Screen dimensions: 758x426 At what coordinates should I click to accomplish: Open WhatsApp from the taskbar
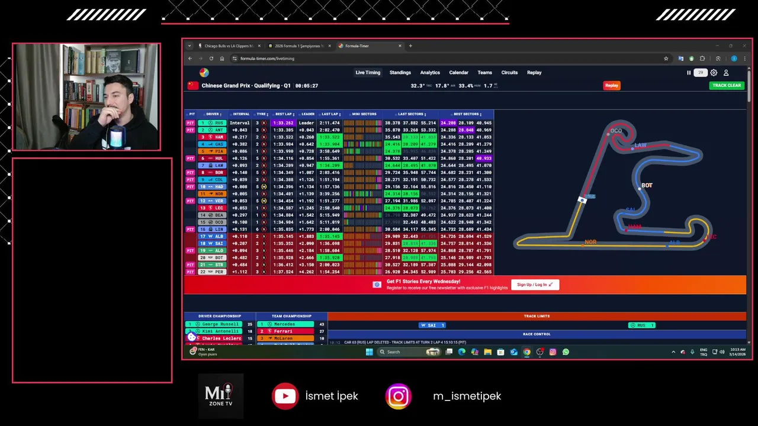coord(566,352)
